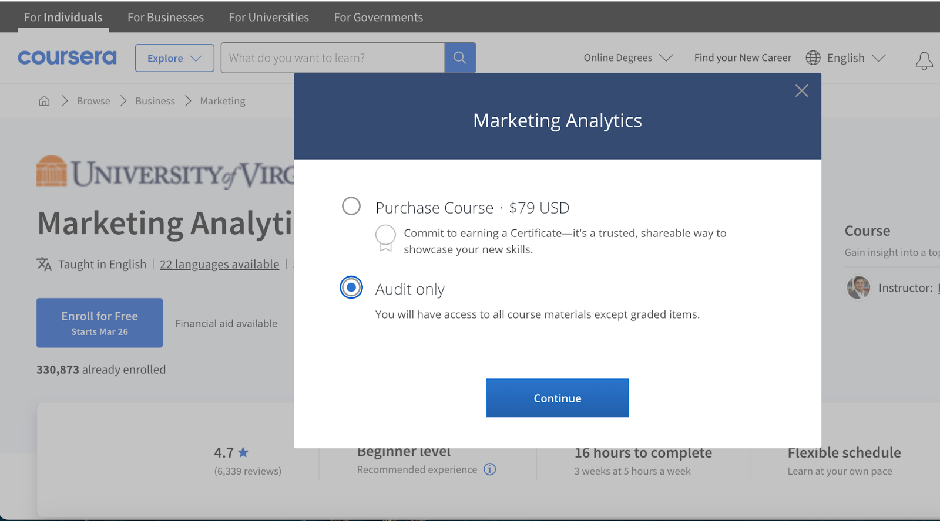Select the Audit only radio option

[x=351, y=287]
